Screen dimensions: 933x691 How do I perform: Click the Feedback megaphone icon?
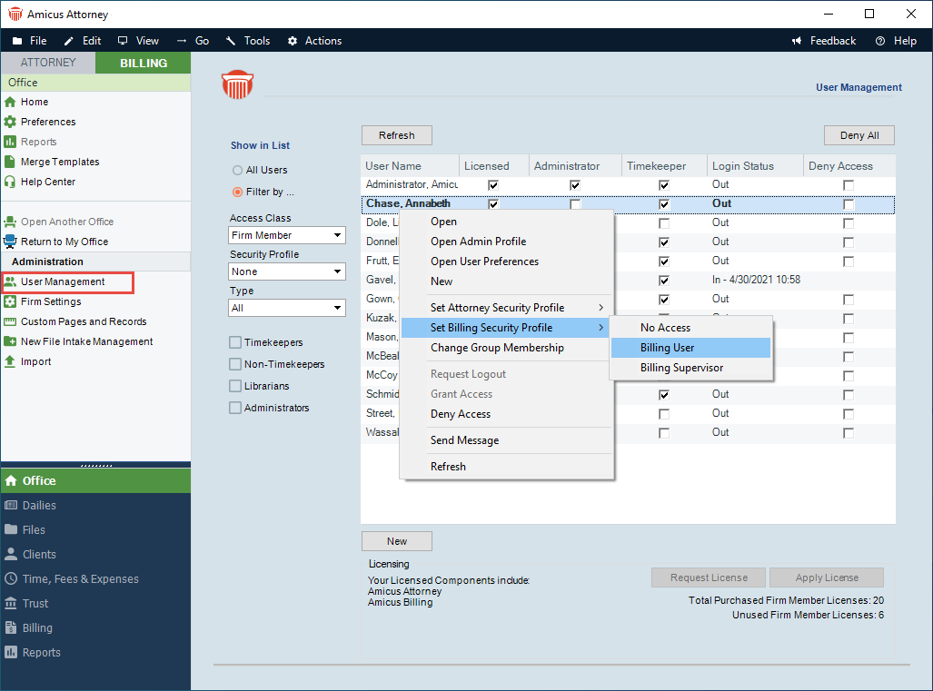click(x=797, y=41)
